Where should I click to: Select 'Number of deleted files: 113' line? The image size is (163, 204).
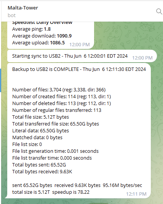tap(61, 103)
